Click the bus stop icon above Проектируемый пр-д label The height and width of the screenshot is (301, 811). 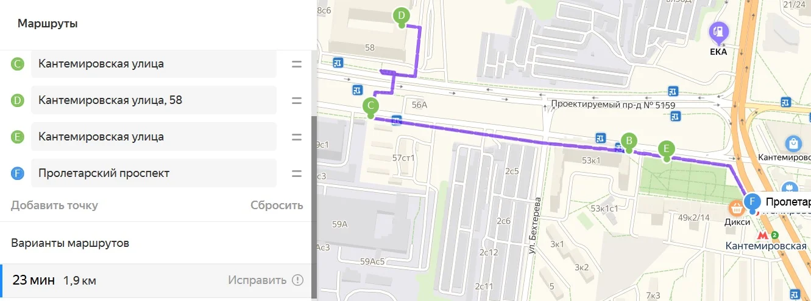pyautogui.click(x=673, y=91)
